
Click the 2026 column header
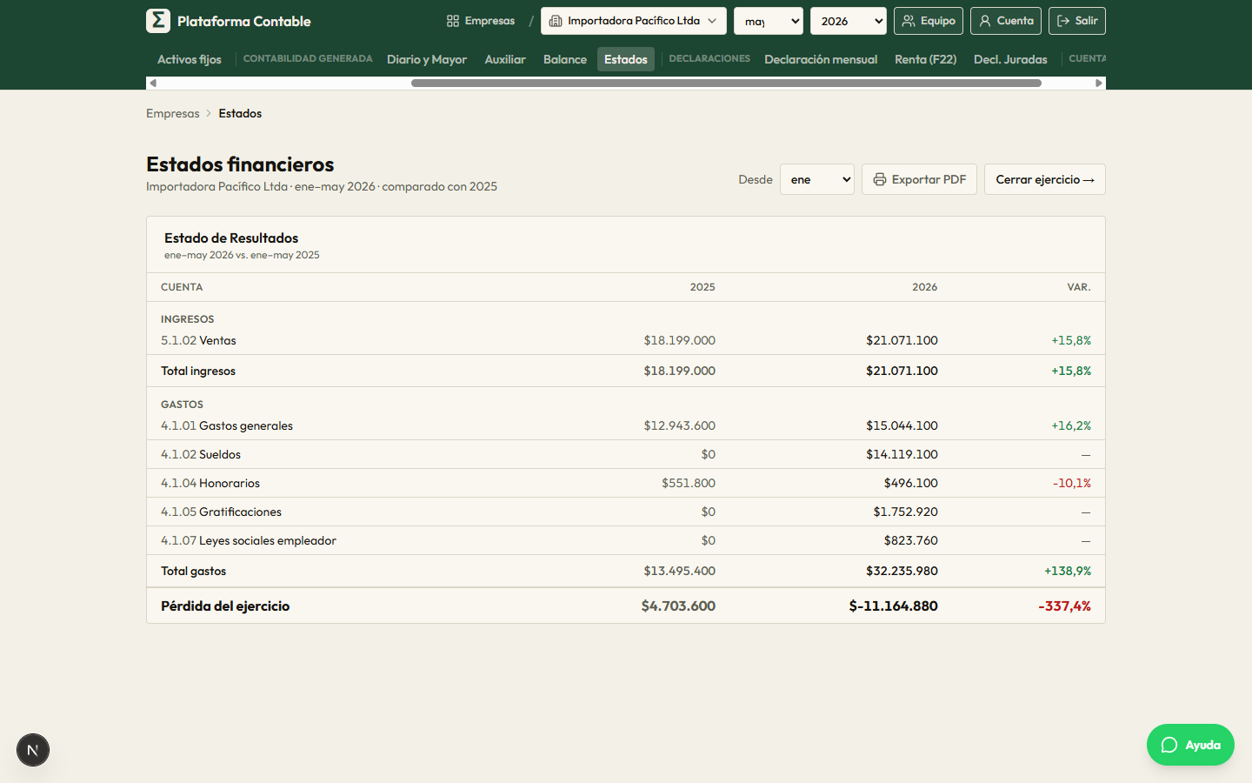[925, 287]
